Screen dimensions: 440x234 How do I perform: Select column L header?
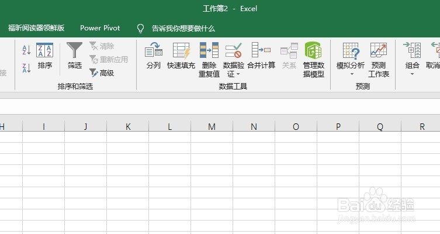coord(170,126)
